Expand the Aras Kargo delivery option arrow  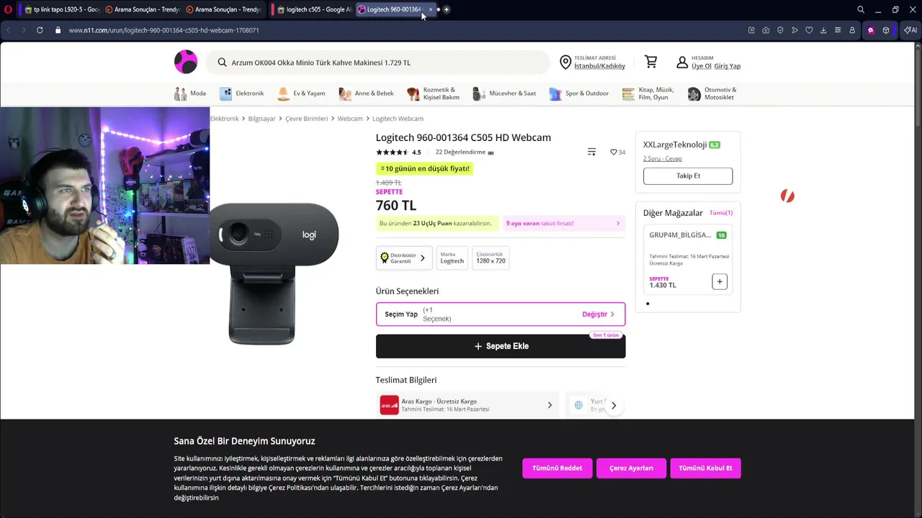coord(550,405)
